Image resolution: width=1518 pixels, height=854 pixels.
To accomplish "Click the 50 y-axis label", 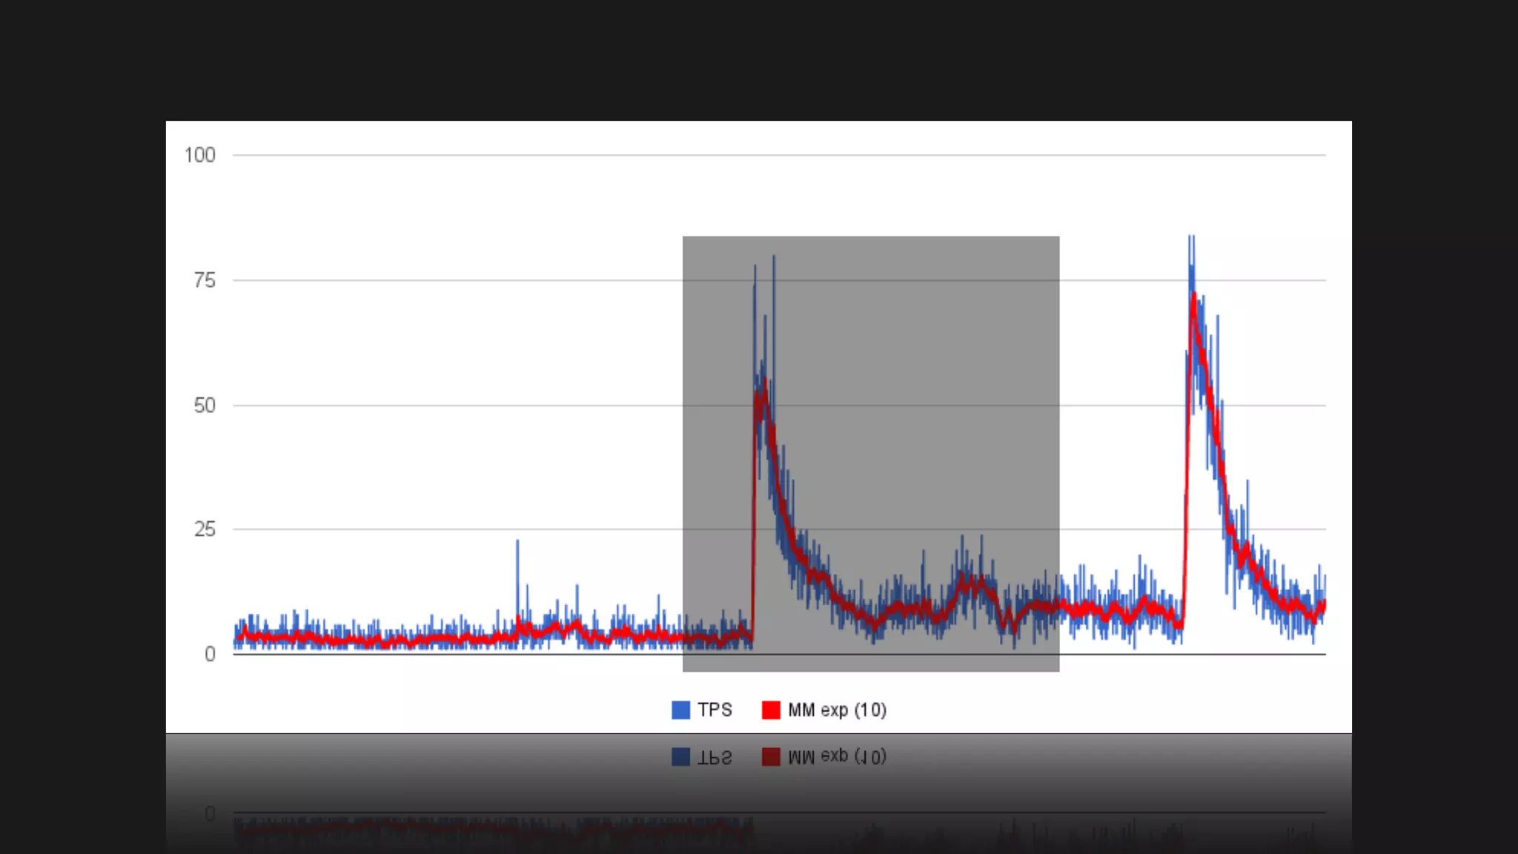I will coord(205,406).
